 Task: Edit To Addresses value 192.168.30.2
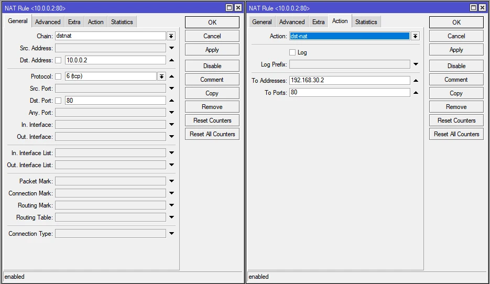(x=350, y=80)
